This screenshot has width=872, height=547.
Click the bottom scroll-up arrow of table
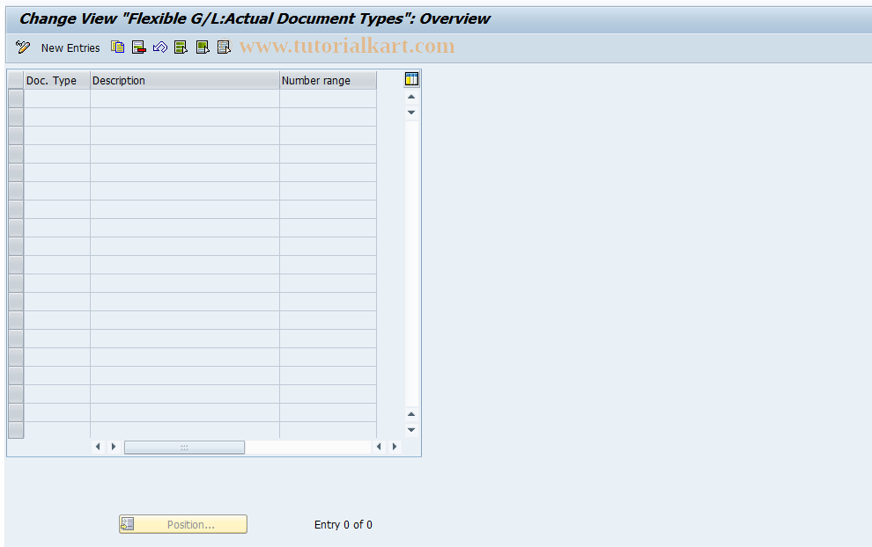coord(411,414)
